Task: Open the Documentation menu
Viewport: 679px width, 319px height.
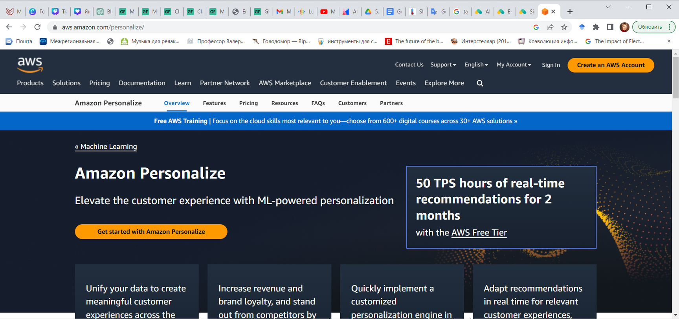Action: pyautogui.click(x=142, y=83)
